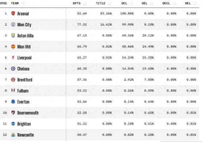Select the Man Utd crest icon
The image size is (205, 142).
(x=13, y=47)
